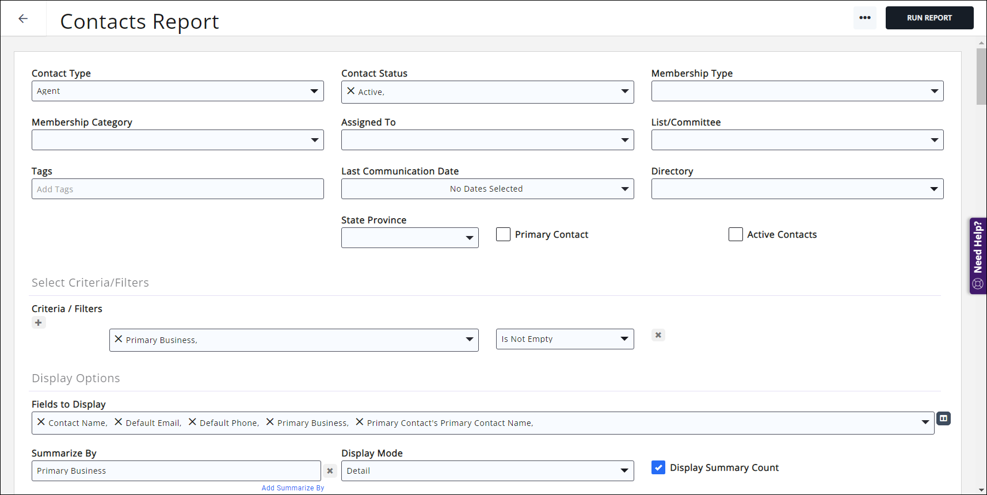
Task: Delete the Primary Business criteria row
Action: [x=658, y=335]
